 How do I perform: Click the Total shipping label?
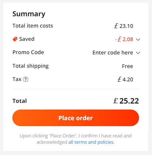click(31, 66)
